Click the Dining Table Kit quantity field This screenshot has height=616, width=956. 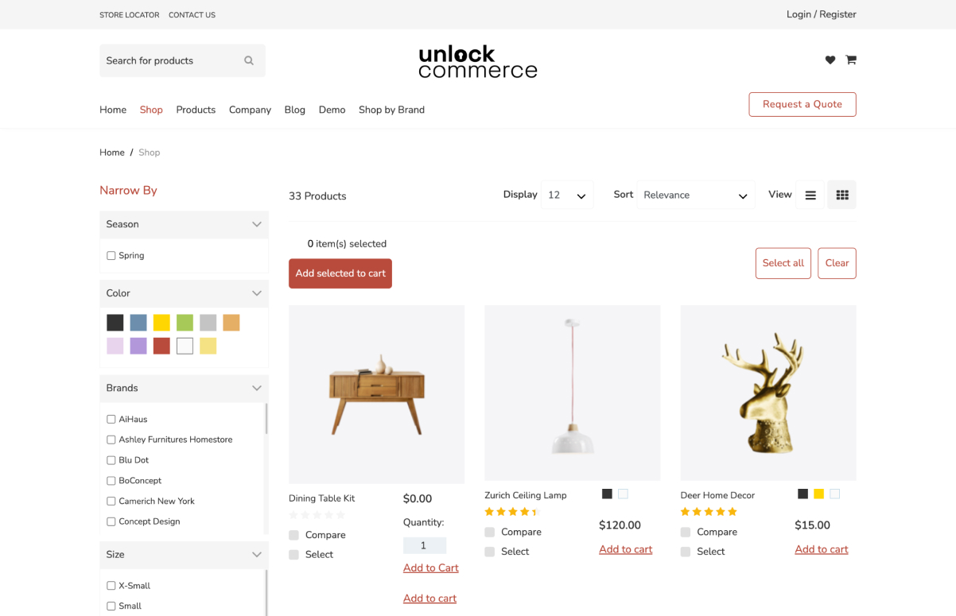click(x=425, y=545)
